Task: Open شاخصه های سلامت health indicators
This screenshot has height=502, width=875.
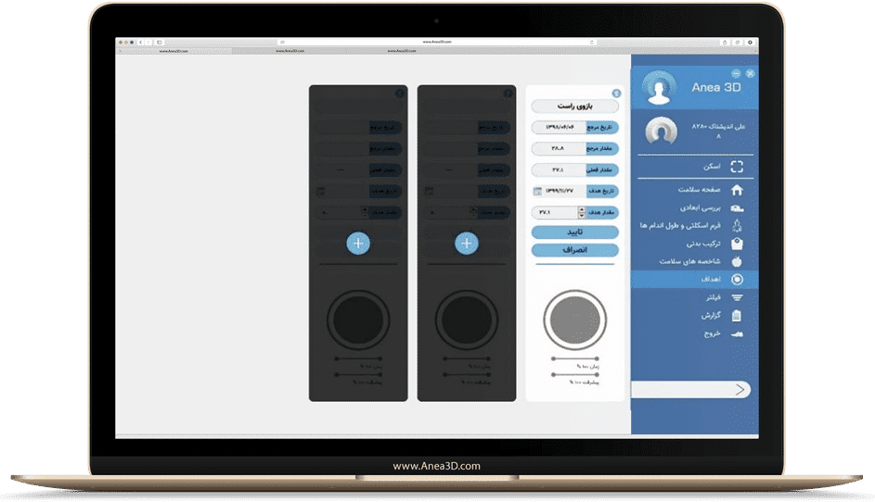Action: point(695,261)
